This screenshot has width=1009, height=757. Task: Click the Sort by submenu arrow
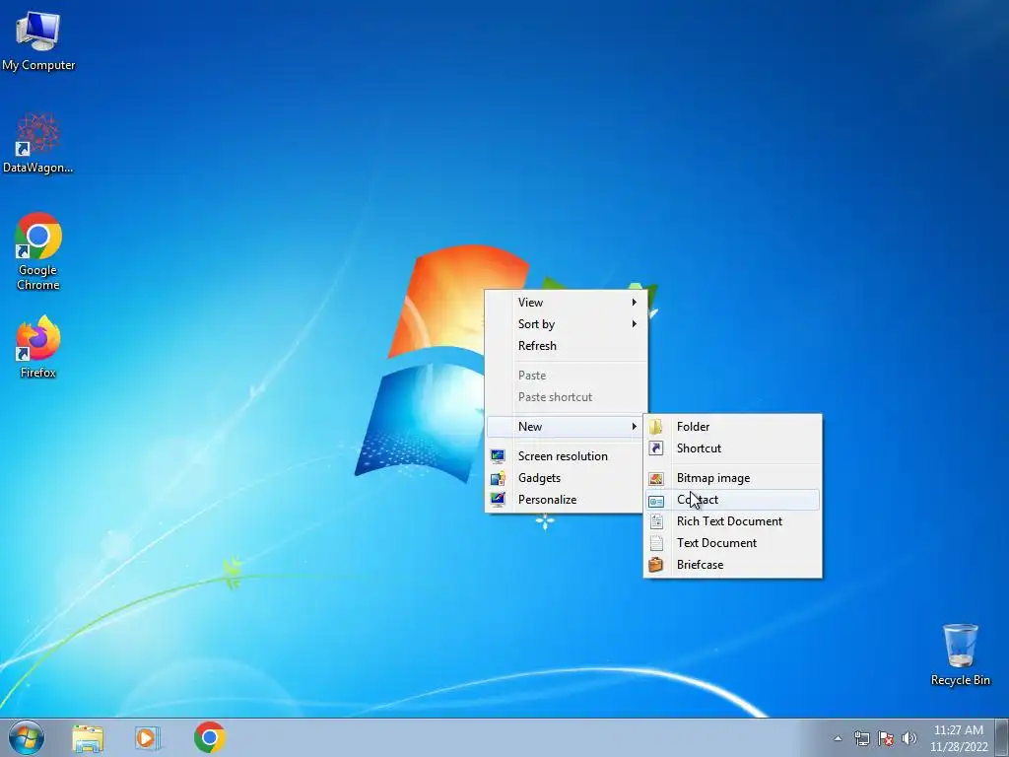tap(634, 323)
